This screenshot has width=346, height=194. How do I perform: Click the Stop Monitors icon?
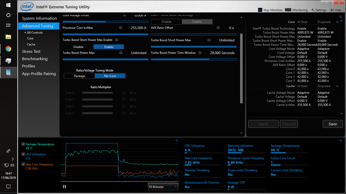click(260, 10)
